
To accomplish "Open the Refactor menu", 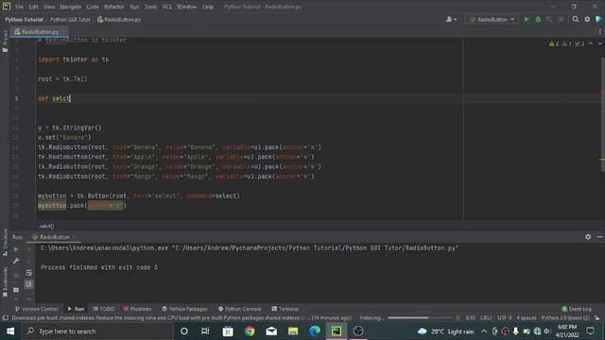I will tap(114, 7).
